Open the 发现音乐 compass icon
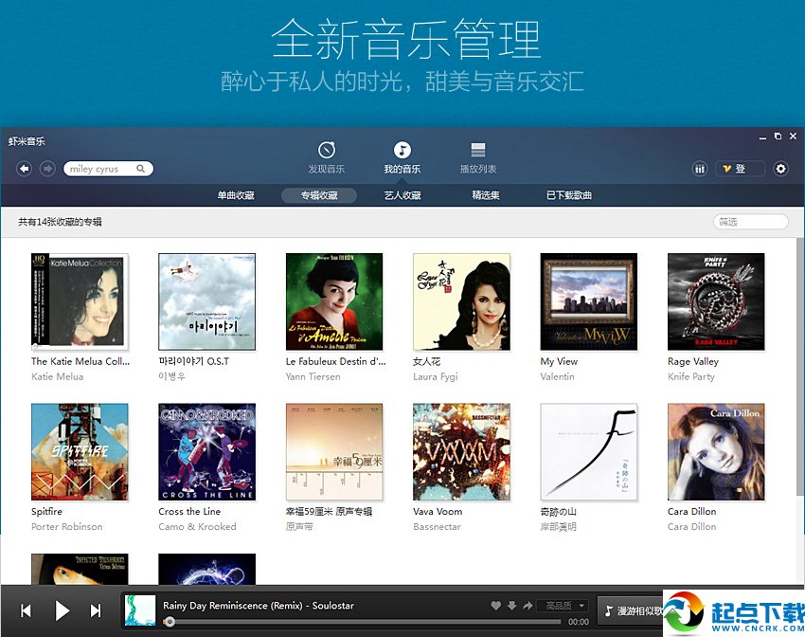 [x=327, y=150]
